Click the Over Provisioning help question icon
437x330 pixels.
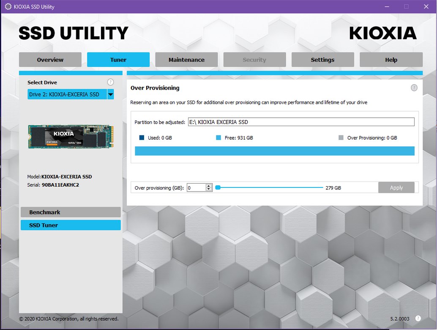(414, 88)
